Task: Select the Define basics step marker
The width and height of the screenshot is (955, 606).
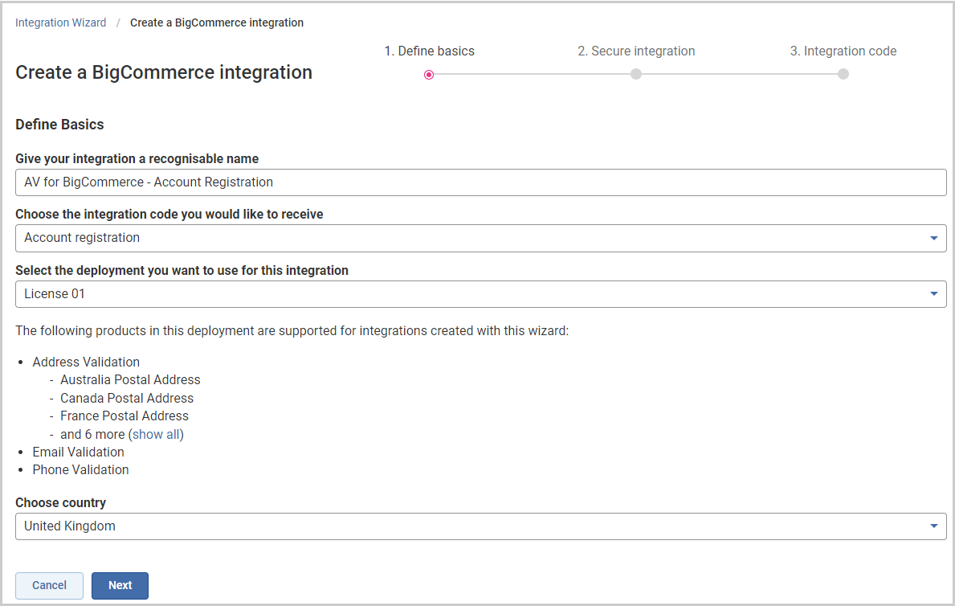Action: 429,75
